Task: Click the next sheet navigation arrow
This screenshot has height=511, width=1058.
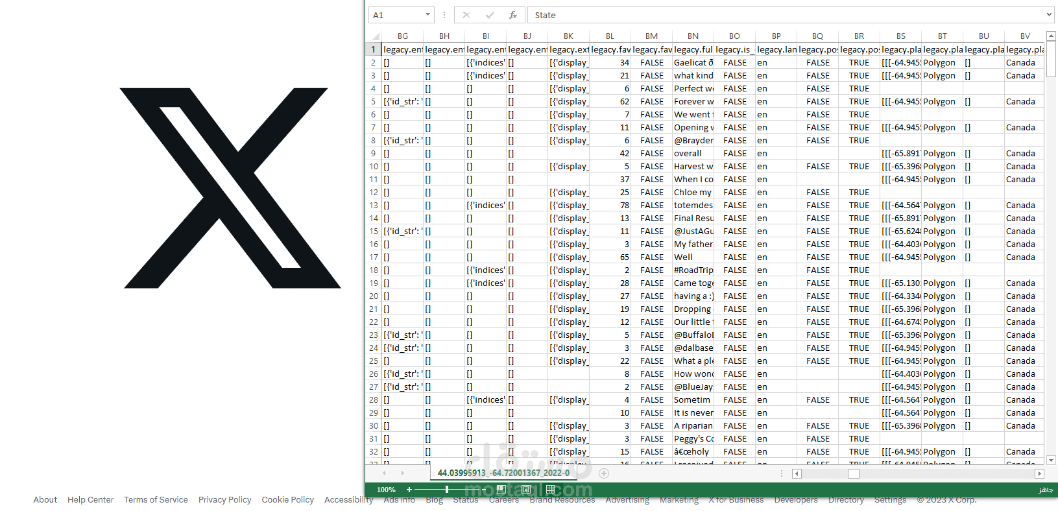Action: [402, 473]
